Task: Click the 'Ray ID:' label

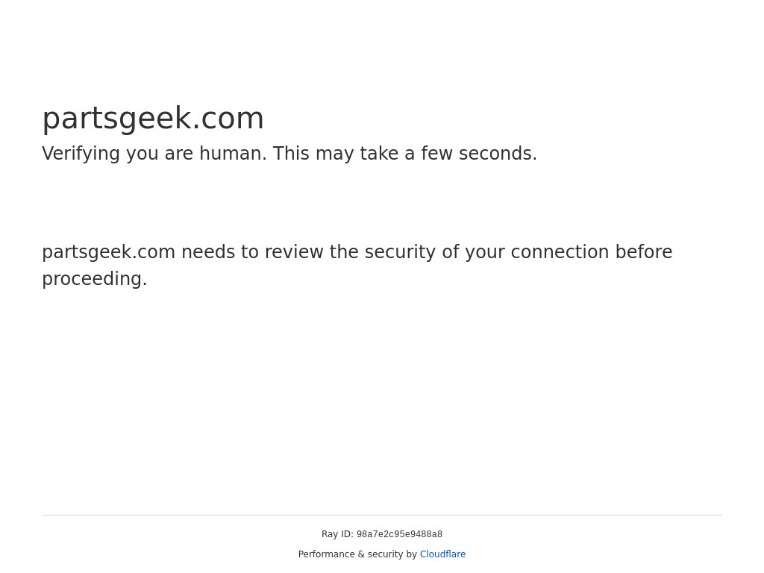Action: [337, 534]
